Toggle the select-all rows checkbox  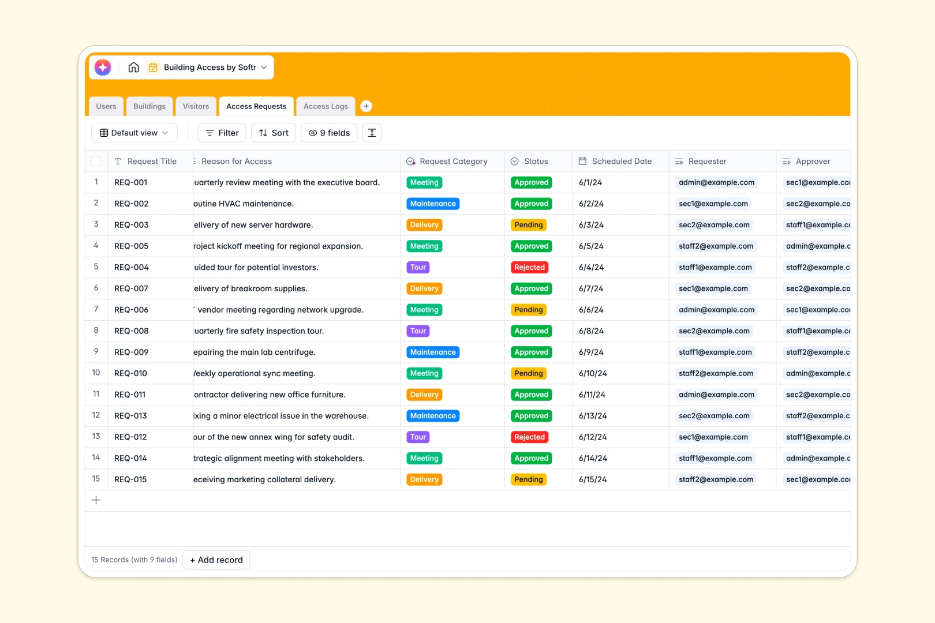[x=96, y=162]
